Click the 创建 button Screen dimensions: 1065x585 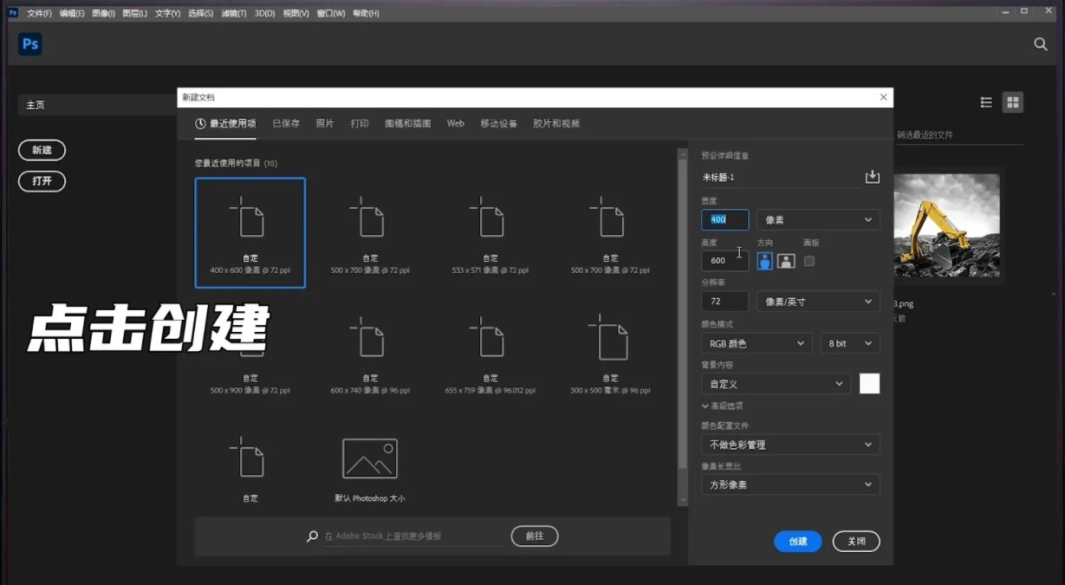point(797,541)
